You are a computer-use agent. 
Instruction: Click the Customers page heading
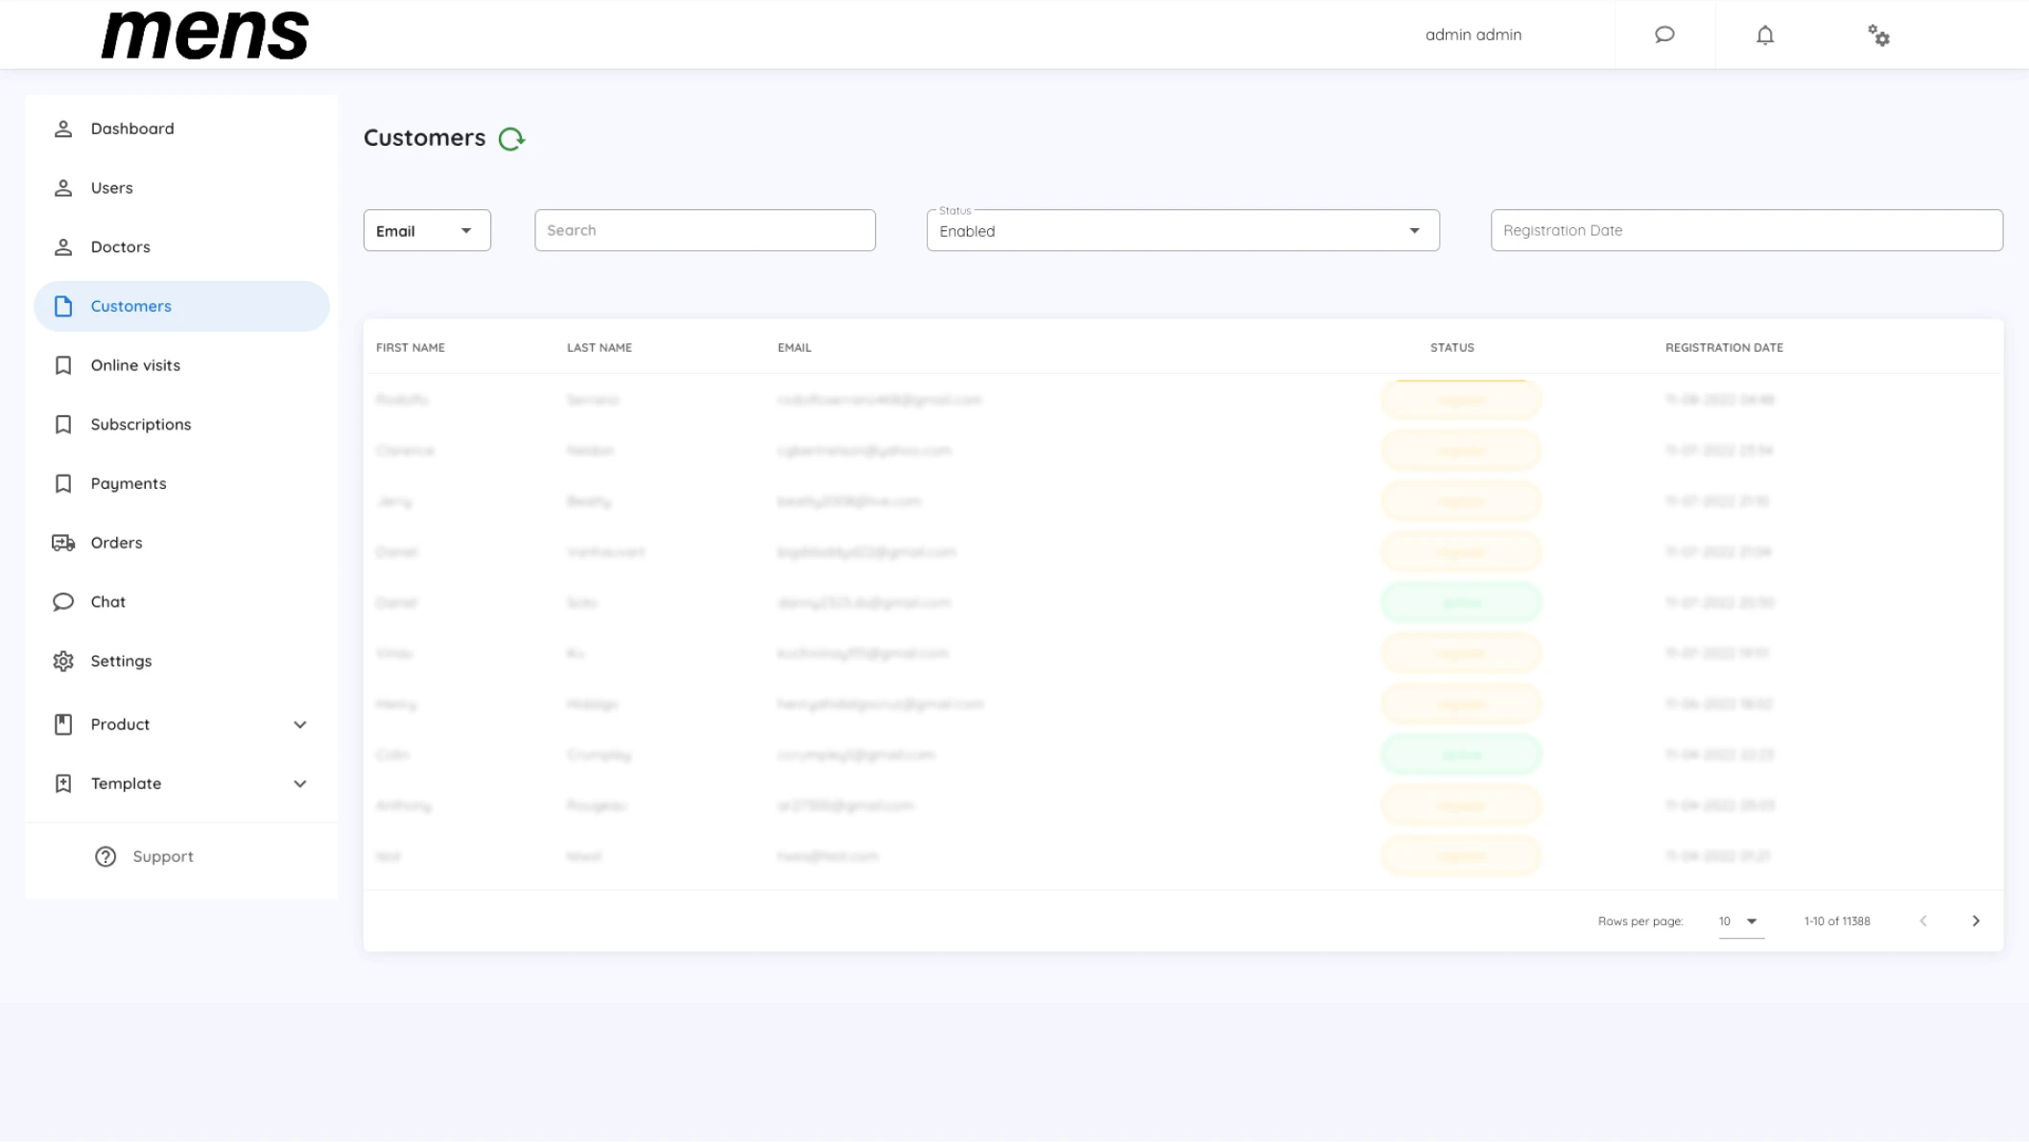pos(425,138)
